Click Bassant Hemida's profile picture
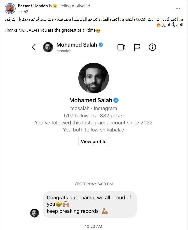188x230 pixels. point(10,9)
